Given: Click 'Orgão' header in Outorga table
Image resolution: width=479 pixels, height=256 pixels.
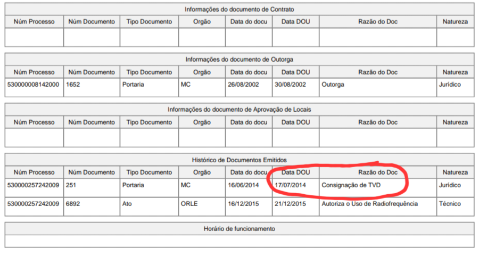Looking at the screenshot, I should (x=202, y=72).
